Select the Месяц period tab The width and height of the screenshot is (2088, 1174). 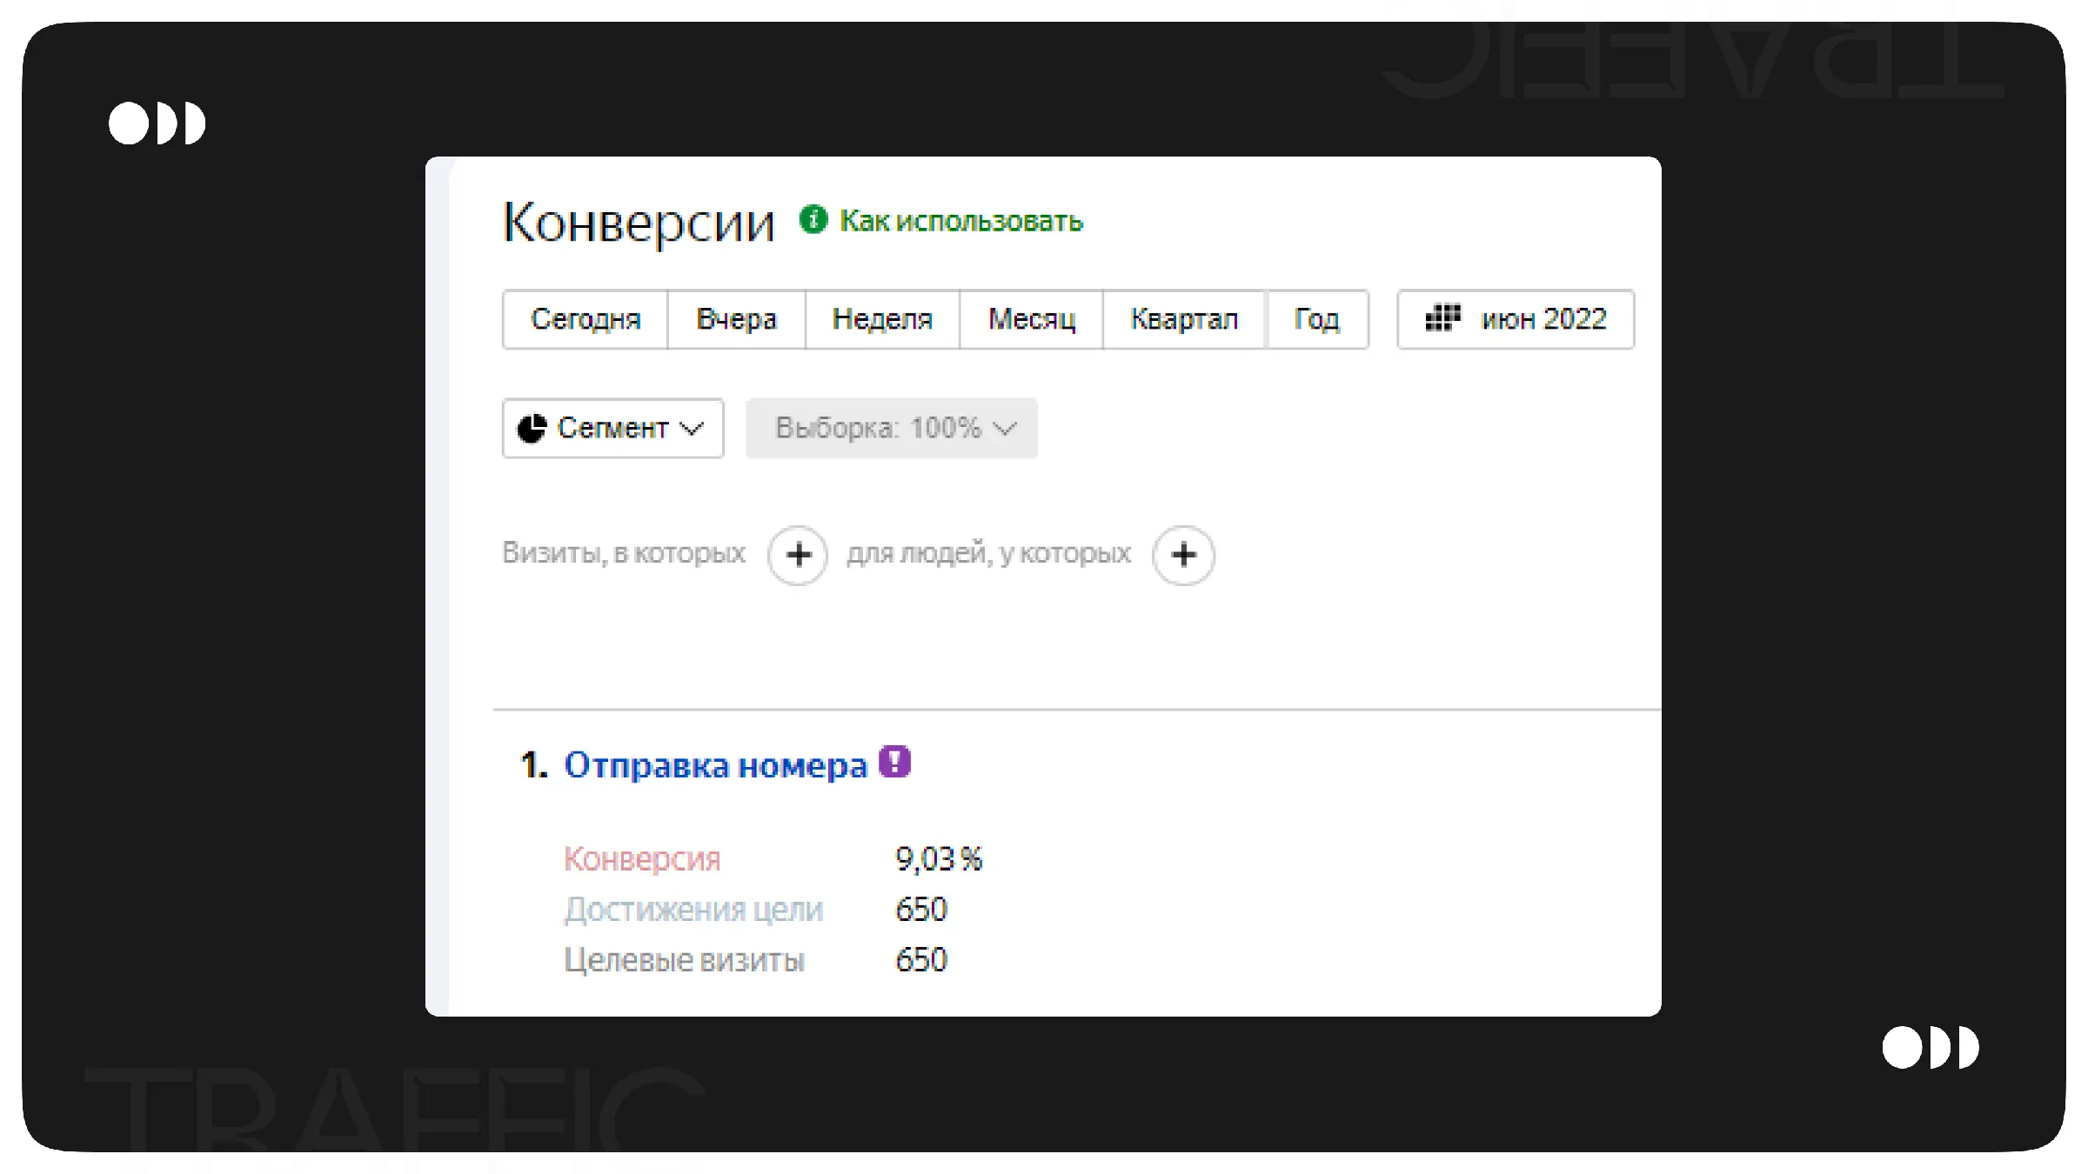pyautogui.click(x=1031, y=319)
